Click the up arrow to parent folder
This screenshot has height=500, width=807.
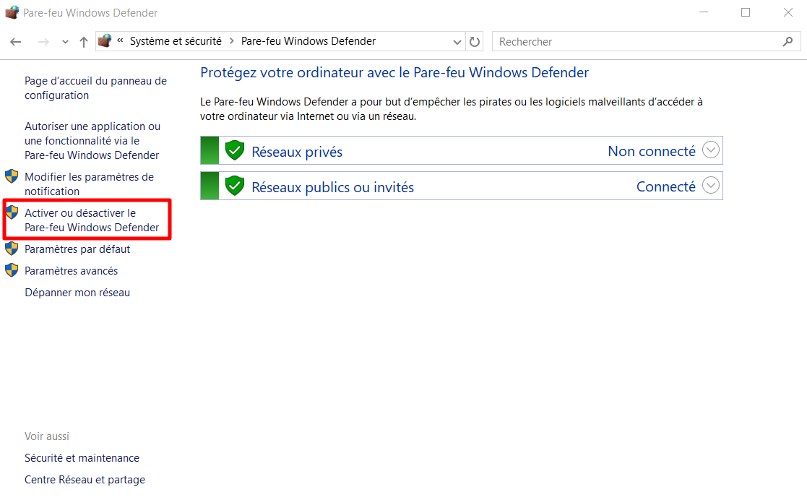83,41
